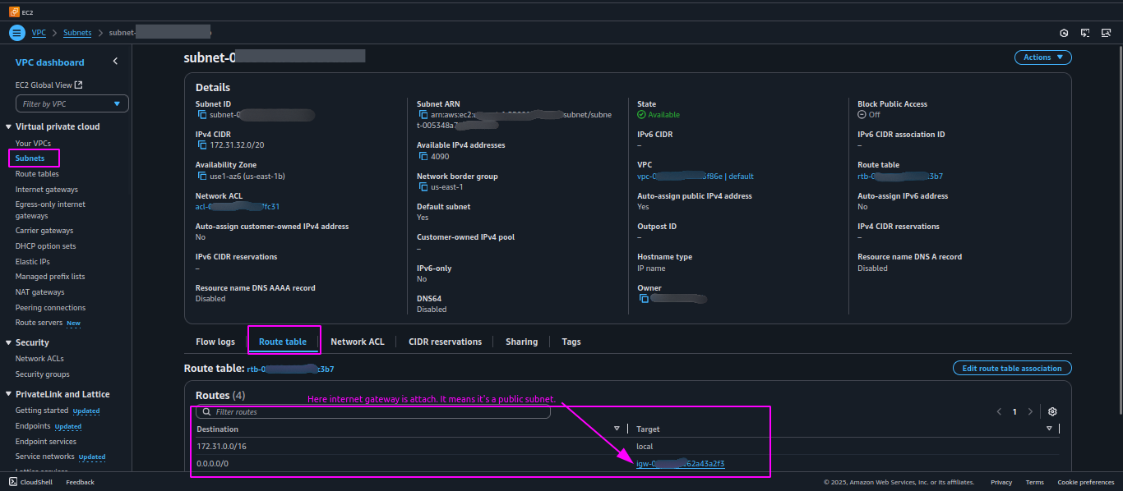The image size is (1123, 491).
Task: Open Network ACLs under Security
Action: coord(39,359)
